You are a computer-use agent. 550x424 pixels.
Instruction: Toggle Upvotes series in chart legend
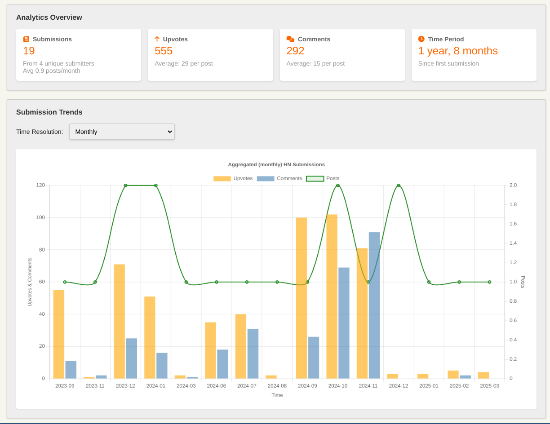[233, 178]
